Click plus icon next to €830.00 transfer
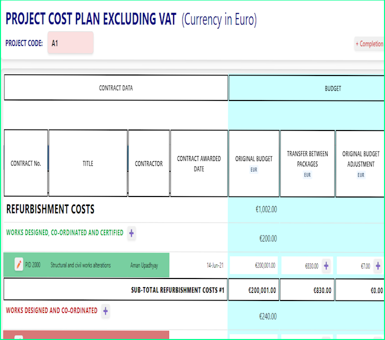Screen dimensions: 385x340 coord(326,266)
